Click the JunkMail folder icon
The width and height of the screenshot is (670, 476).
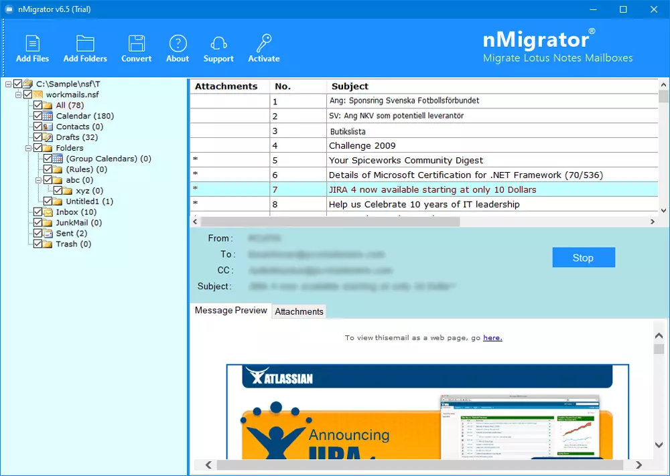[x=48, y=222]
